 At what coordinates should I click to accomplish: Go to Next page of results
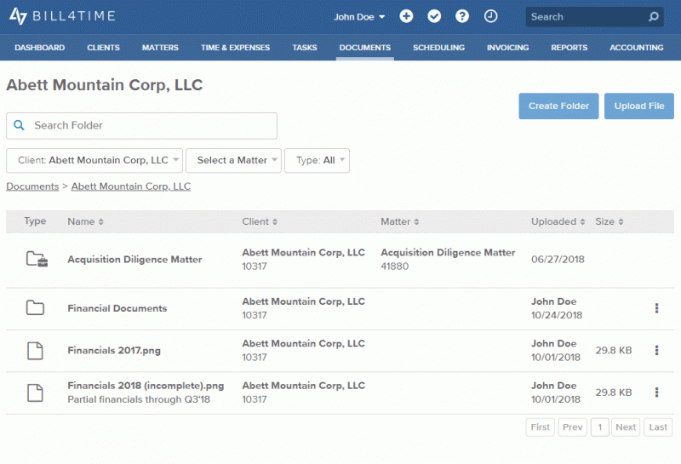626,427
